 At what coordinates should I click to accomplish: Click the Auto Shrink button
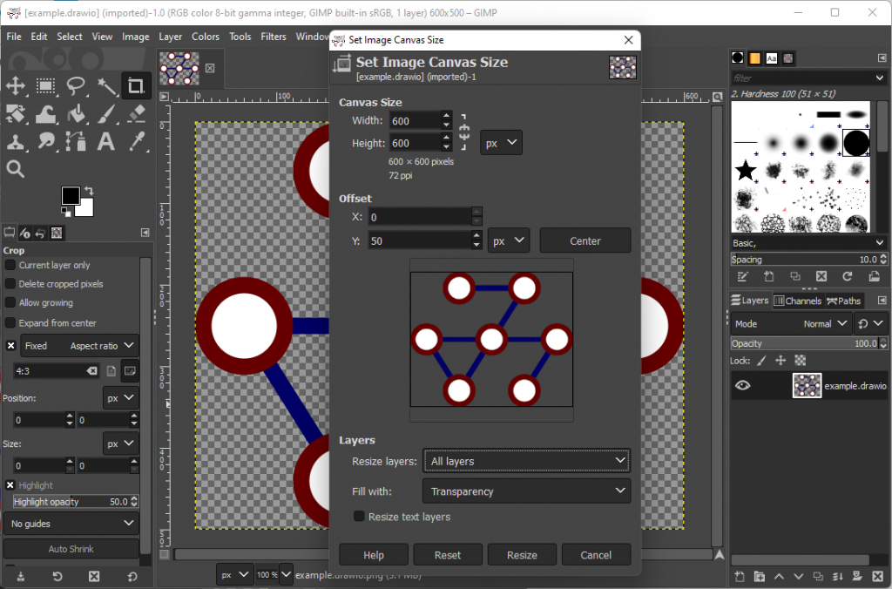pos(71,549)
